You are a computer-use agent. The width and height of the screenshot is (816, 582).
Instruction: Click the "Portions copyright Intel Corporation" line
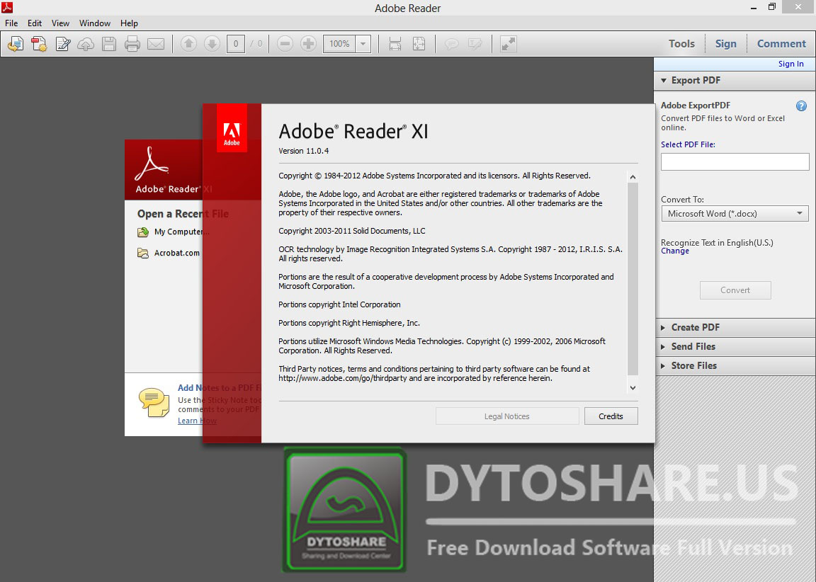click(x=339, y=304)
